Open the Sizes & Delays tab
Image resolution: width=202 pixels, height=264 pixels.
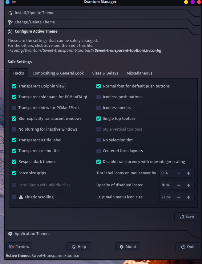pos(105,73)
